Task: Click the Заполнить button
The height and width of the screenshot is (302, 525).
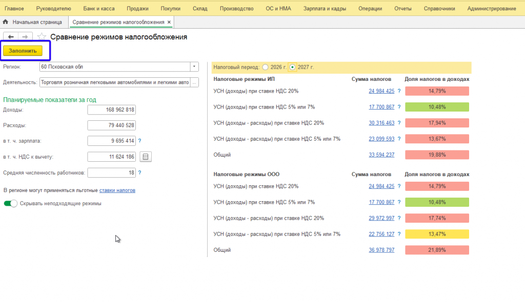Action: pos(23,51)
